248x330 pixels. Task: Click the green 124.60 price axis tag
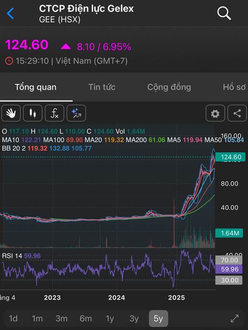[230, 157]
